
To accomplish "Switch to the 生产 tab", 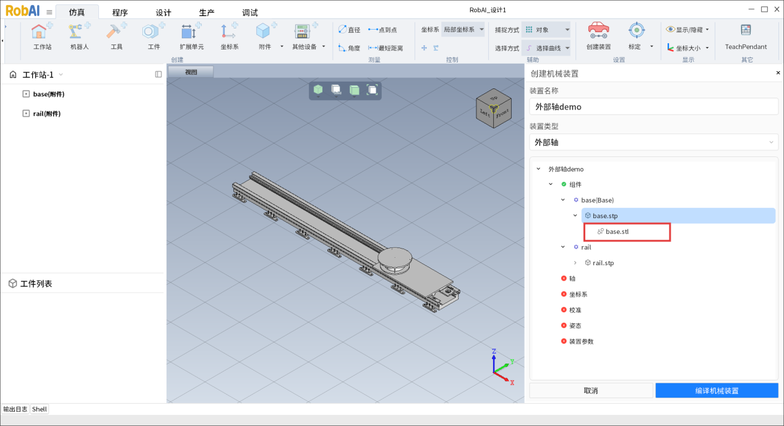I will (207, 12).
